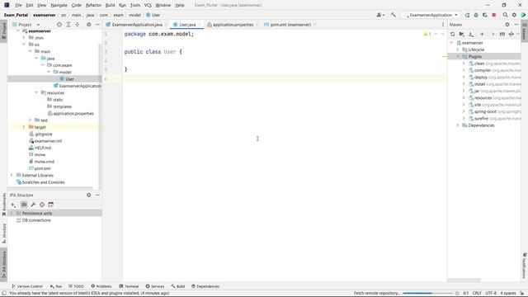This screenshot has height=297, width=528.
Task: Download sources icon in Maven panel
Action: click(471, 34)
